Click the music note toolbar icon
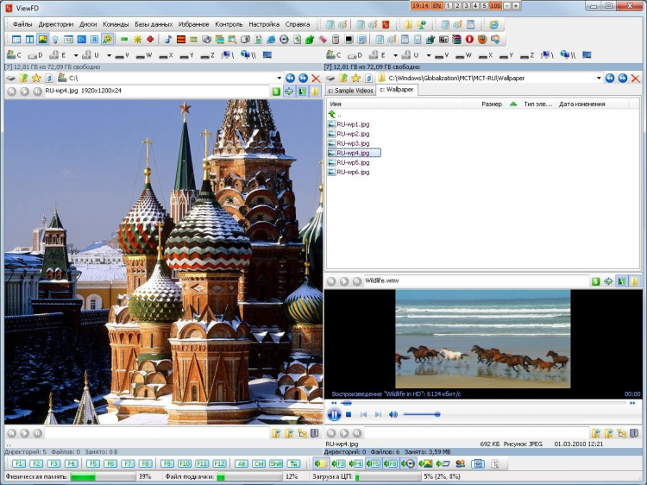 [167, 39]
